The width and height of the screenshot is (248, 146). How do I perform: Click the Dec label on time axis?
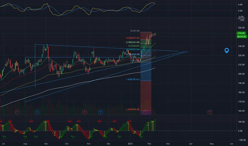click(108, 144)
